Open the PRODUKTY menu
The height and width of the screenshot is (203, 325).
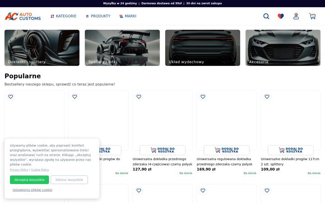pos(98,16)
